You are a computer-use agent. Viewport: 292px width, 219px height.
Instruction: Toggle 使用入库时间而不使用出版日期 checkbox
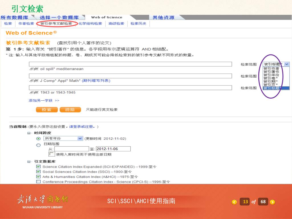coord(51,154)
